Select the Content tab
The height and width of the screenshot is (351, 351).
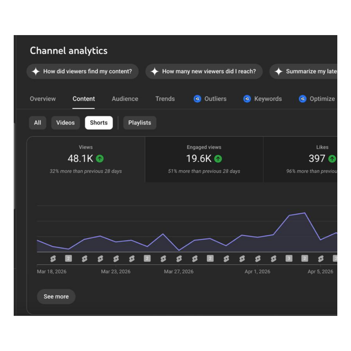[x=84, y=99]
